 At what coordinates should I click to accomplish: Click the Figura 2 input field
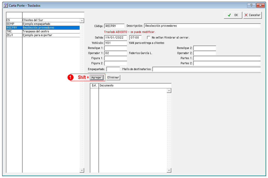tap(115, 63)
